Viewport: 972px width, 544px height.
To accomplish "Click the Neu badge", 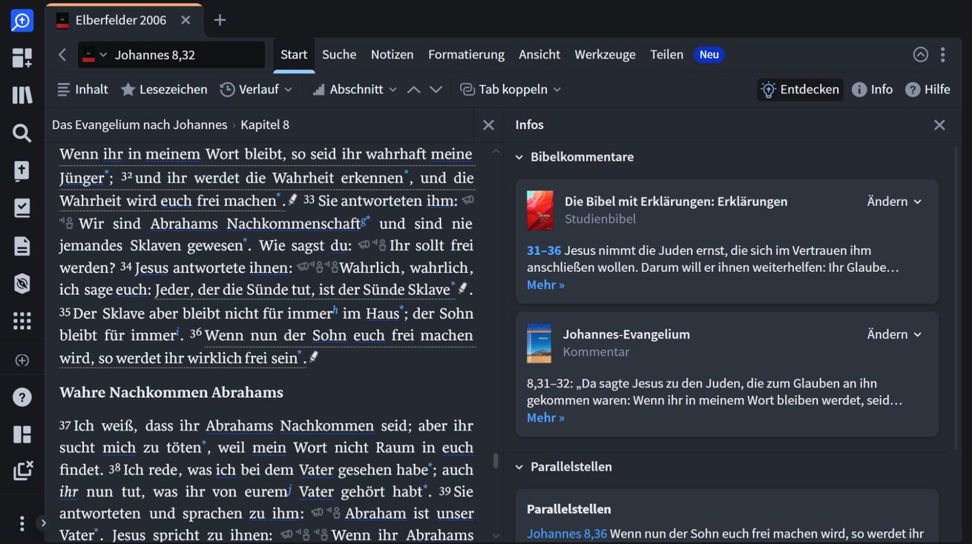I will pos(709,54).
